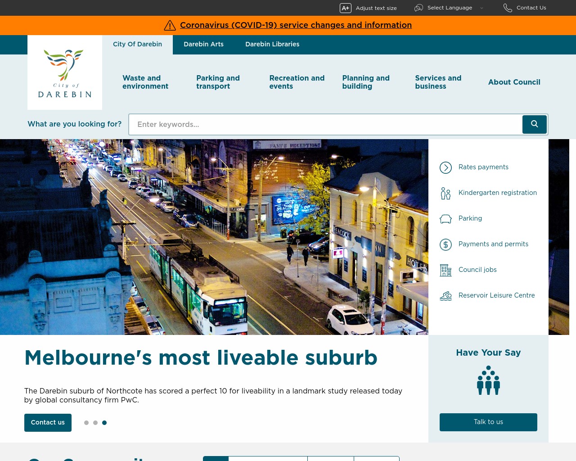Open the Darebin Libraries tab
The height and width of the screenshot is (461, 576).
(x=272, y=45)
